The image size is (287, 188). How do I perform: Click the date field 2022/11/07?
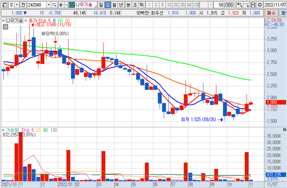click(275, 5)
